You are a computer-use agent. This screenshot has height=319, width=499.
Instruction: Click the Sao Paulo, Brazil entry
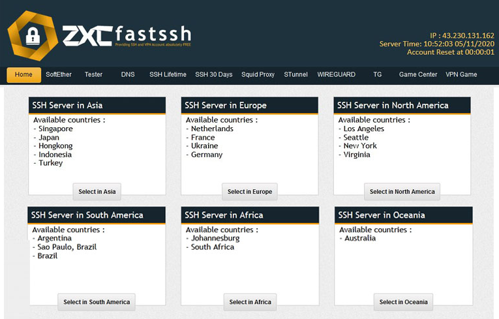[x=67, y=247]
